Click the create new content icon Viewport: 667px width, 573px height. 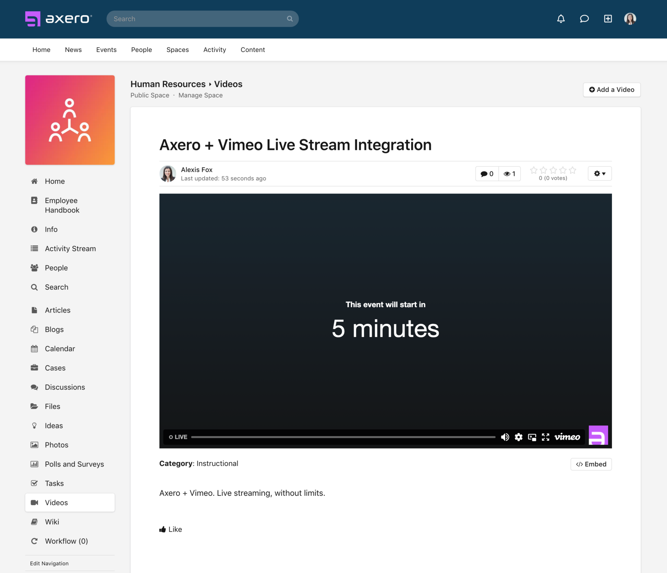(608, 19)
